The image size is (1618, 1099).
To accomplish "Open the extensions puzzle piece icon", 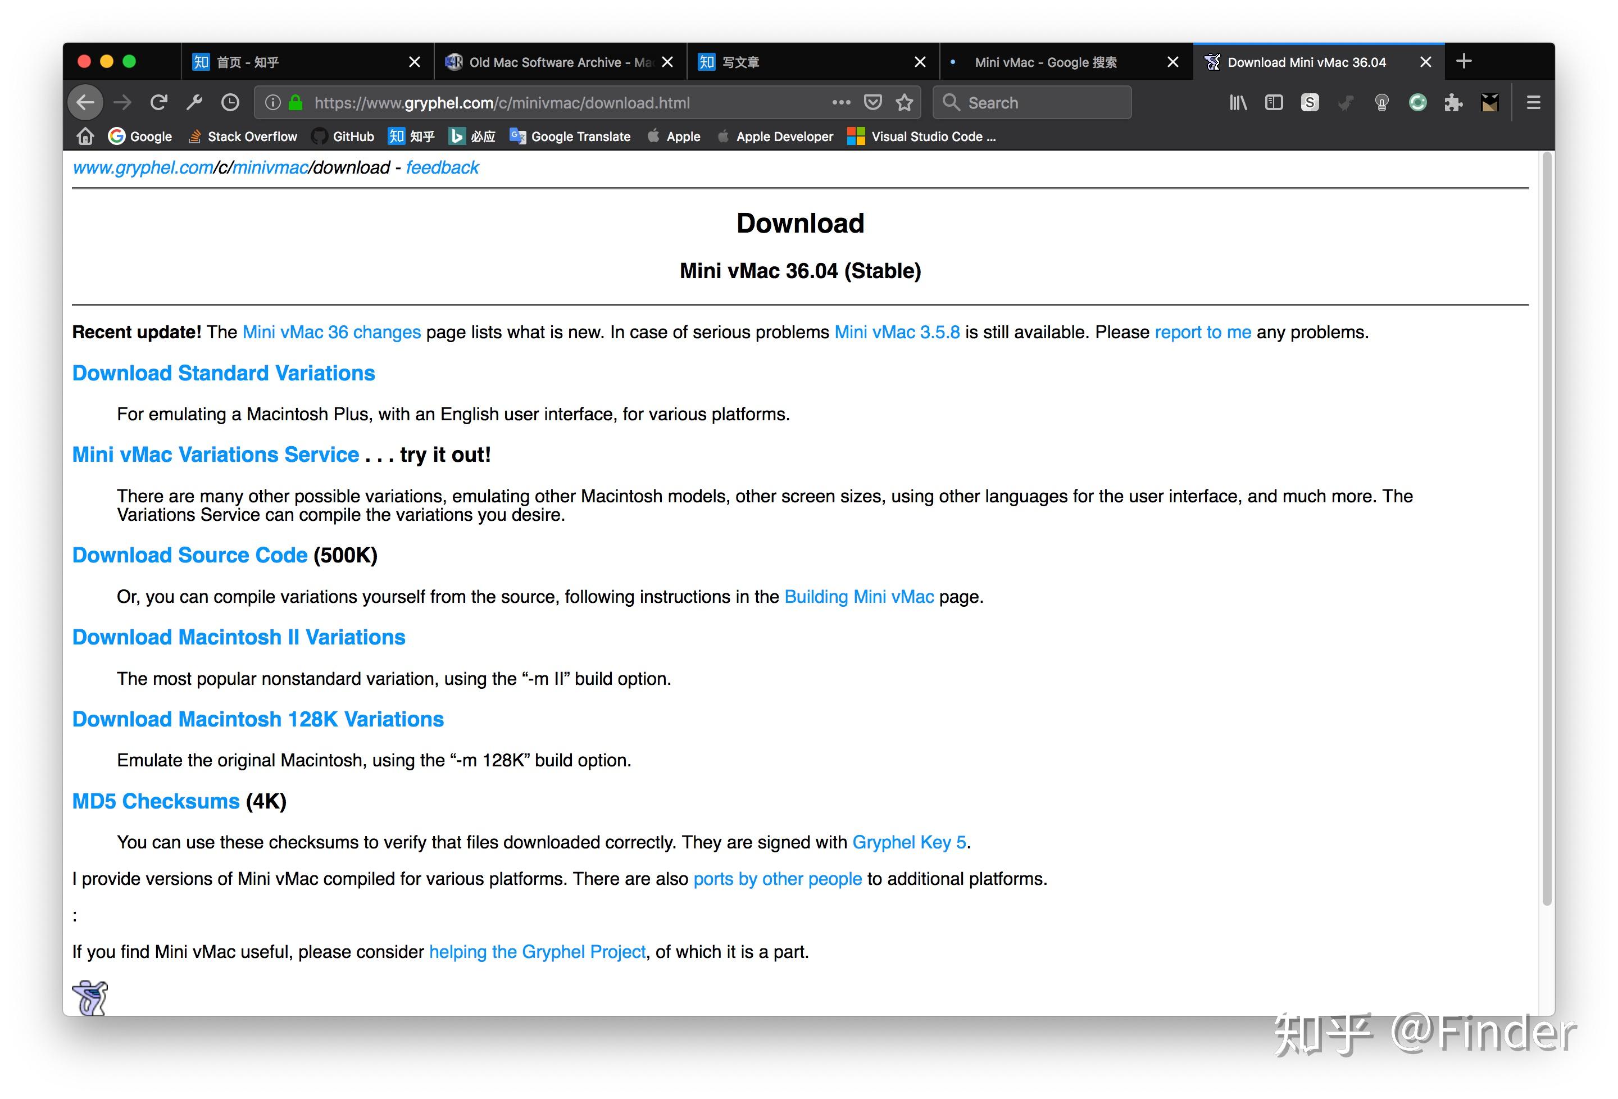I will (x=1453, y=103).
